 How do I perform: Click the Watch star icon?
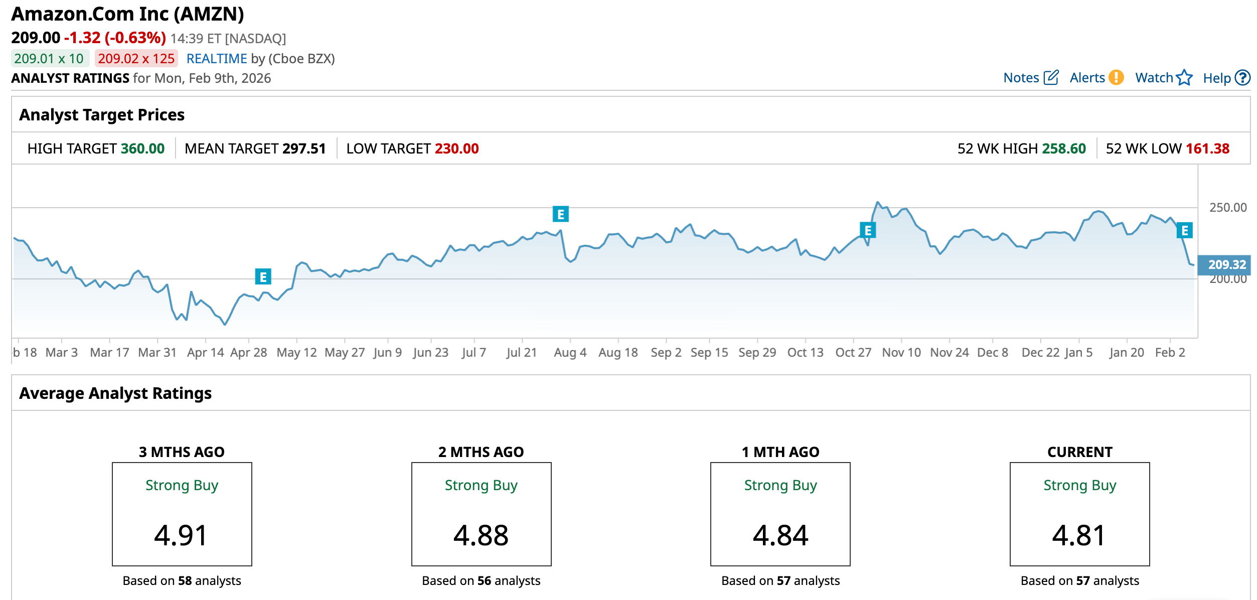click(x=1184, y=78)
